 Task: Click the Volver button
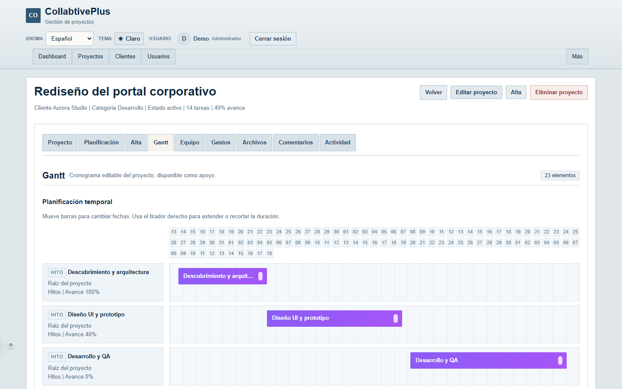coord(433,92)
